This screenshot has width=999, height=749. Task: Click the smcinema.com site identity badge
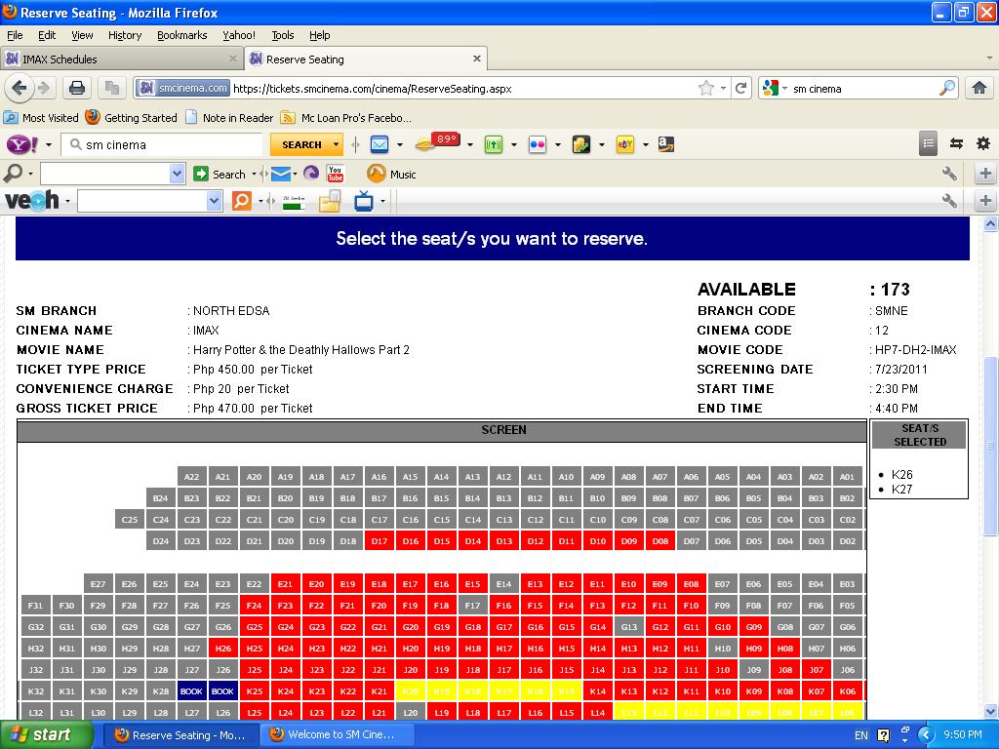183,89
